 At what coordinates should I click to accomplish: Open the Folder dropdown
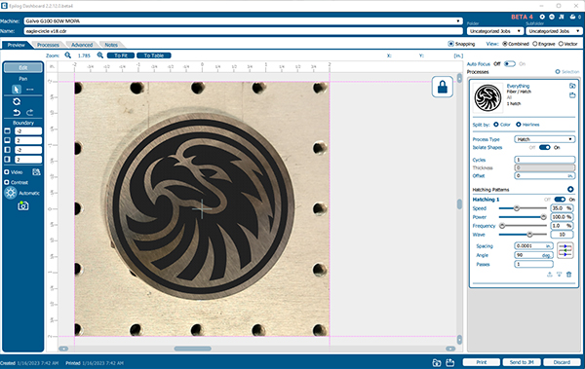(x=494, y=31)
